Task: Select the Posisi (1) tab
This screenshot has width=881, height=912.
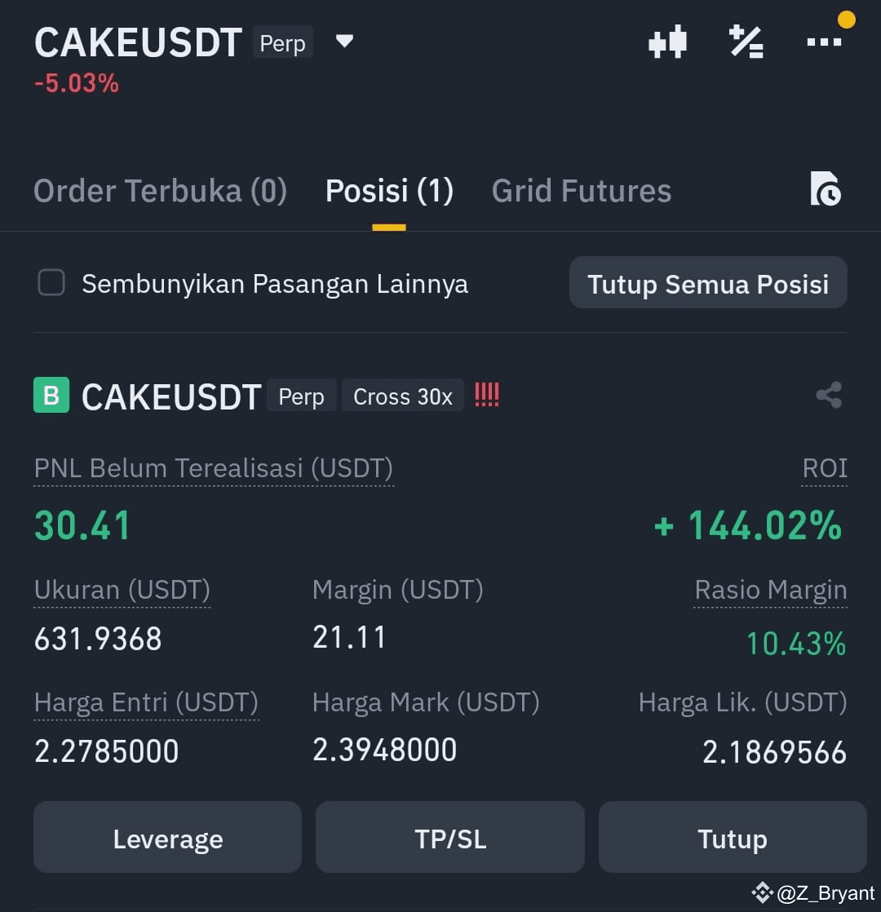Action: [389, 191]
